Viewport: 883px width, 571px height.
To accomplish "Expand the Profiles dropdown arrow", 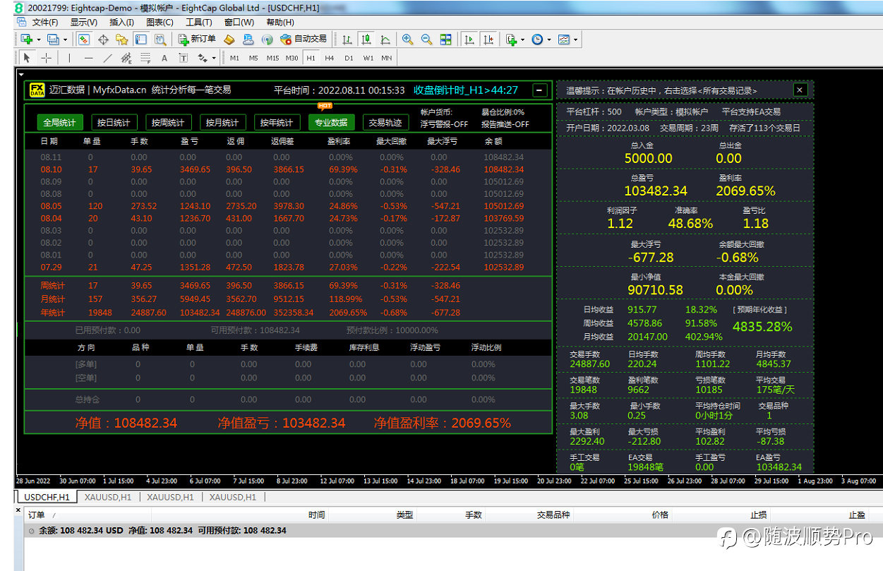I will 66,40.
